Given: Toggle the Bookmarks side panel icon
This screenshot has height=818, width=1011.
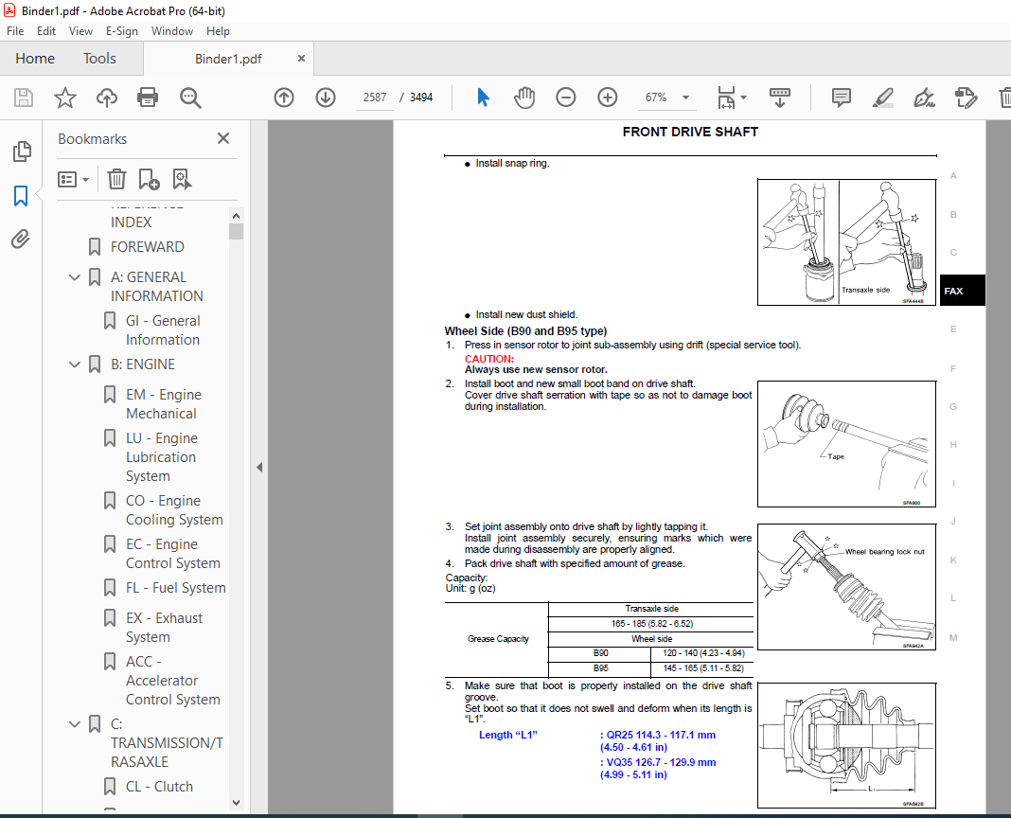Looking at the screenshot, I should pyautogui.click(x=21, y=195).
